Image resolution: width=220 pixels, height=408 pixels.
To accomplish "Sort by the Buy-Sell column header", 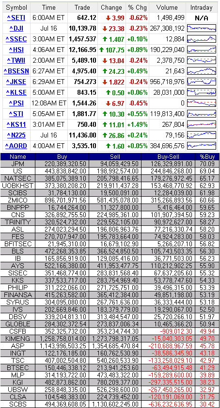I will 168,157.
